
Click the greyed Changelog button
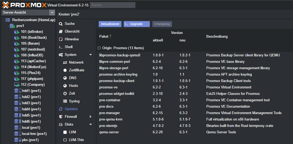point(162,24)
